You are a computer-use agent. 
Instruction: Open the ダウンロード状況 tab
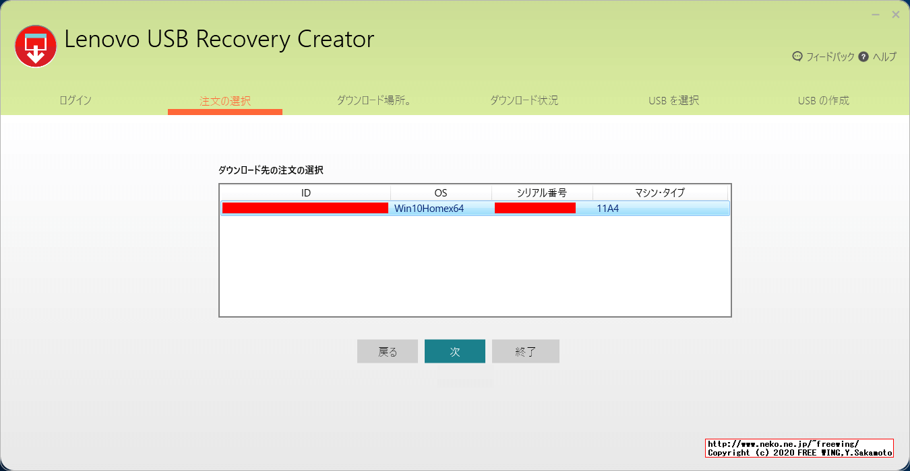tap(524, 101)
